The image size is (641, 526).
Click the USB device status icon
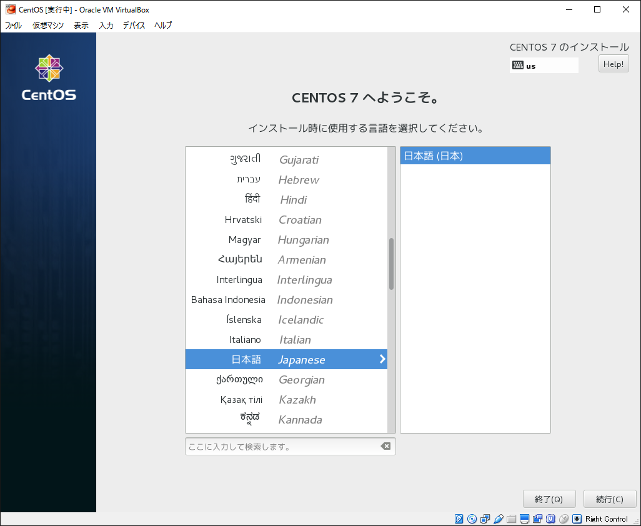coord(499,519)
